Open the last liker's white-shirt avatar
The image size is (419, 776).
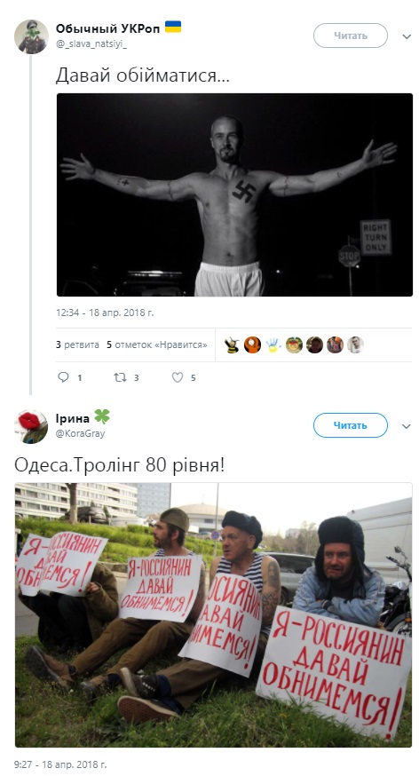(x=355, y=344)
